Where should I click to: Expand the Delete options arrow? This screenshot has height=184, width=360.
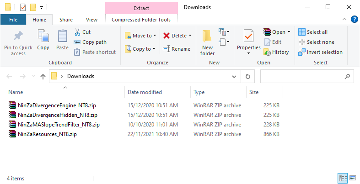coord(190,36)
